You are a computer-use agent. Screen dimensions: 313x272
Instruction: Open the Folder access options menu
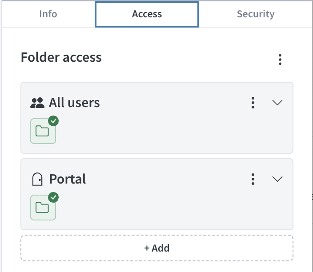[280, 60]
